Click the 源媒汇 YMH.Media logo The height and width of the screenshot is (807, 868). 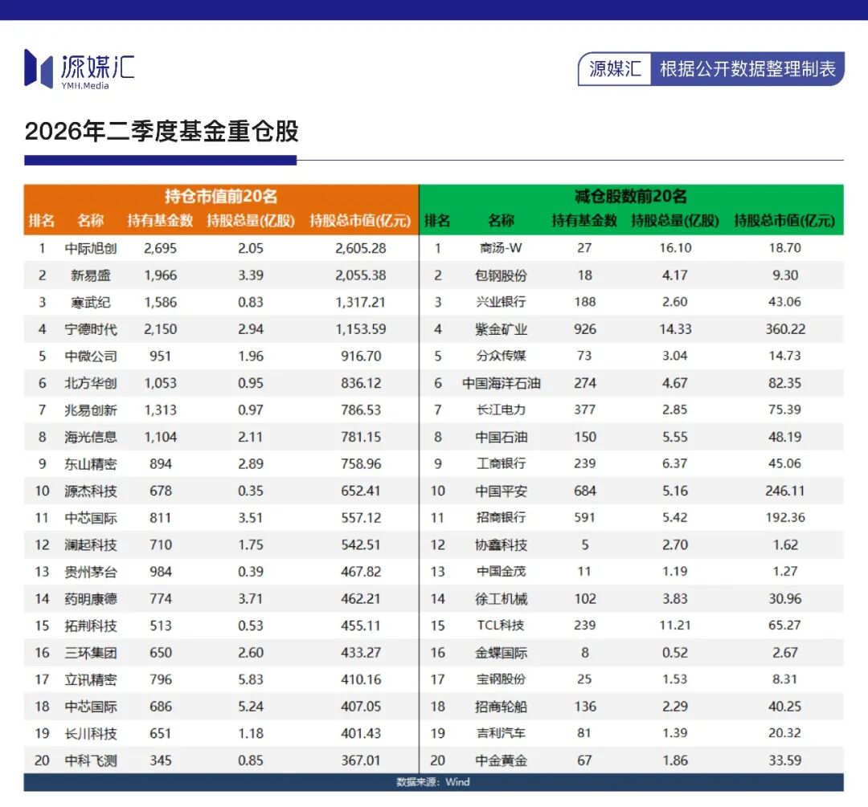click(79, 69)
